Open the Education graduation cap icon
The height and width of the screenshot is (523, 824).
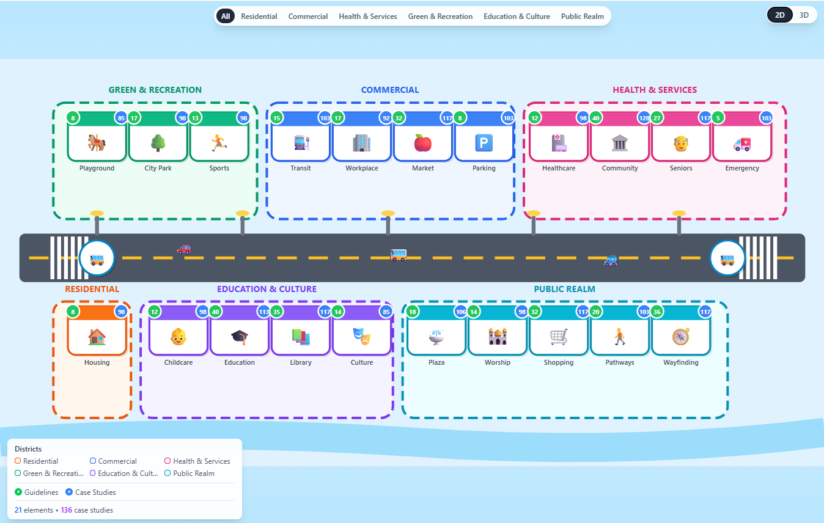point(240,337)
